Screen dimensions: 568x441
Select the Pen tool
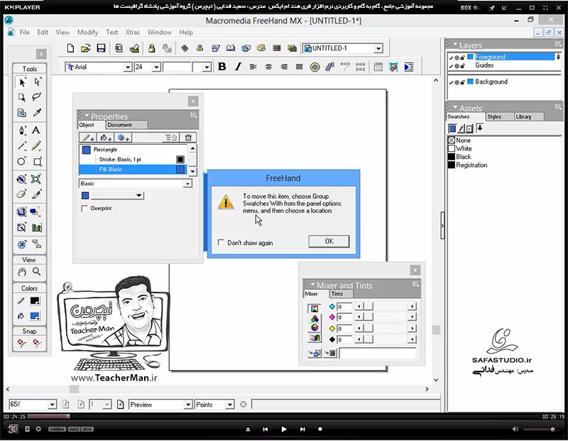(x=22, y=130)
